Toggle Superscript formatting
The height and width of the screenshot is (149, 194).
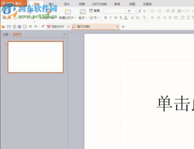pos(133,18)
